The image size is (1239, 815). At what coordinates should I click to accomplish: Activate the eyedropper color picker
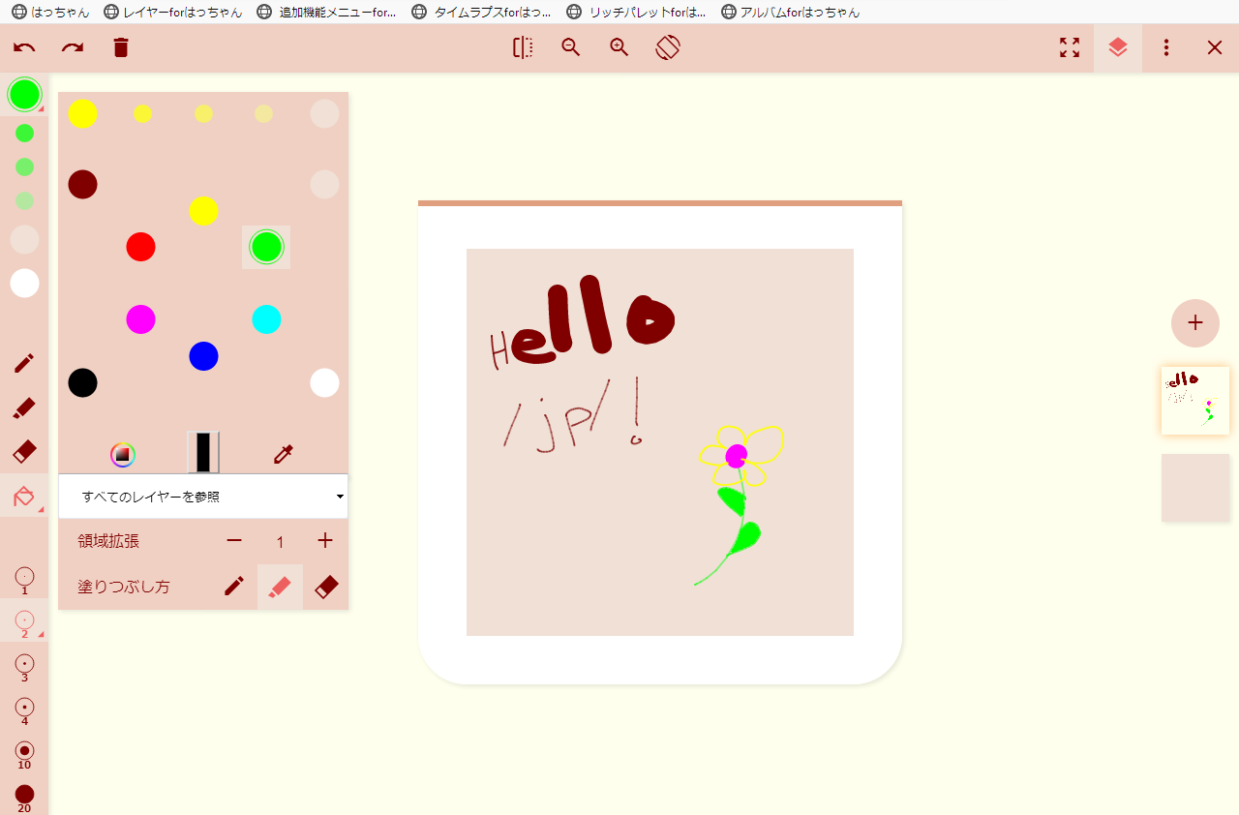[x=283, y=454]
